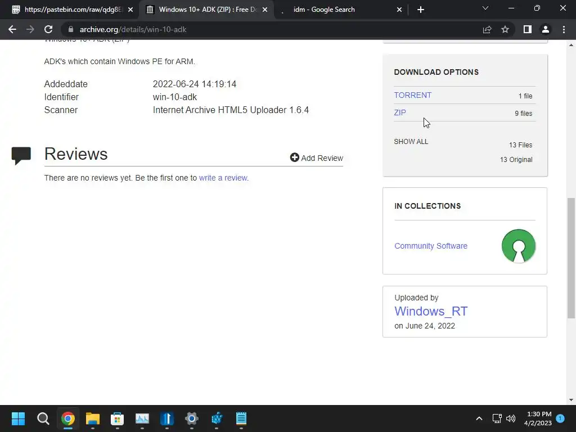Click network icon in system tray
Image resolution: width=576 pixels, height=432 pixels.
tap(497, 418)
